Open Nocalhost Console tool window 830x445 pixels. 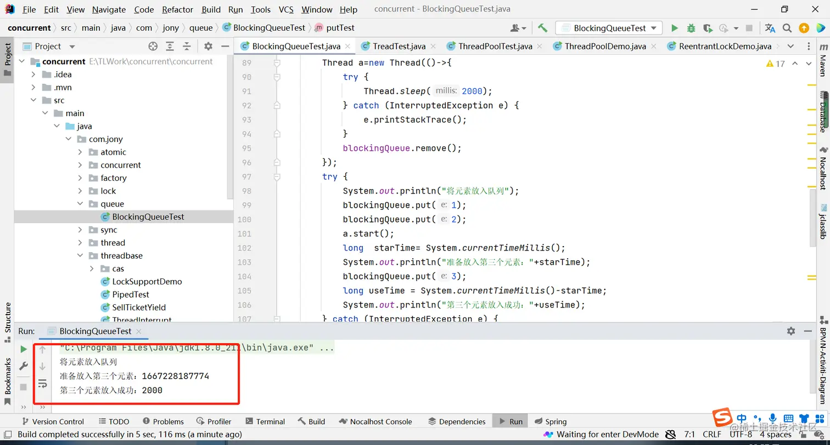375,421
